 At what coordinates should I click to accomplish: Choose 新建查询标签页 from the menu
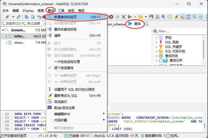77,17
